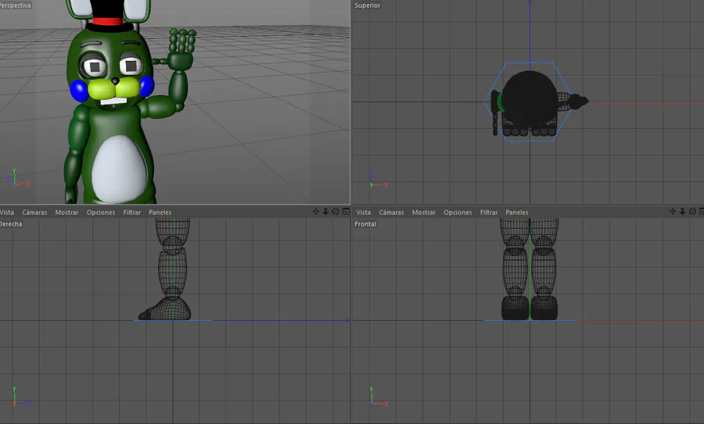Open Filtrar menu in Derecha viewport
This screenshot has width=704, height=424.
click(132, 212)
